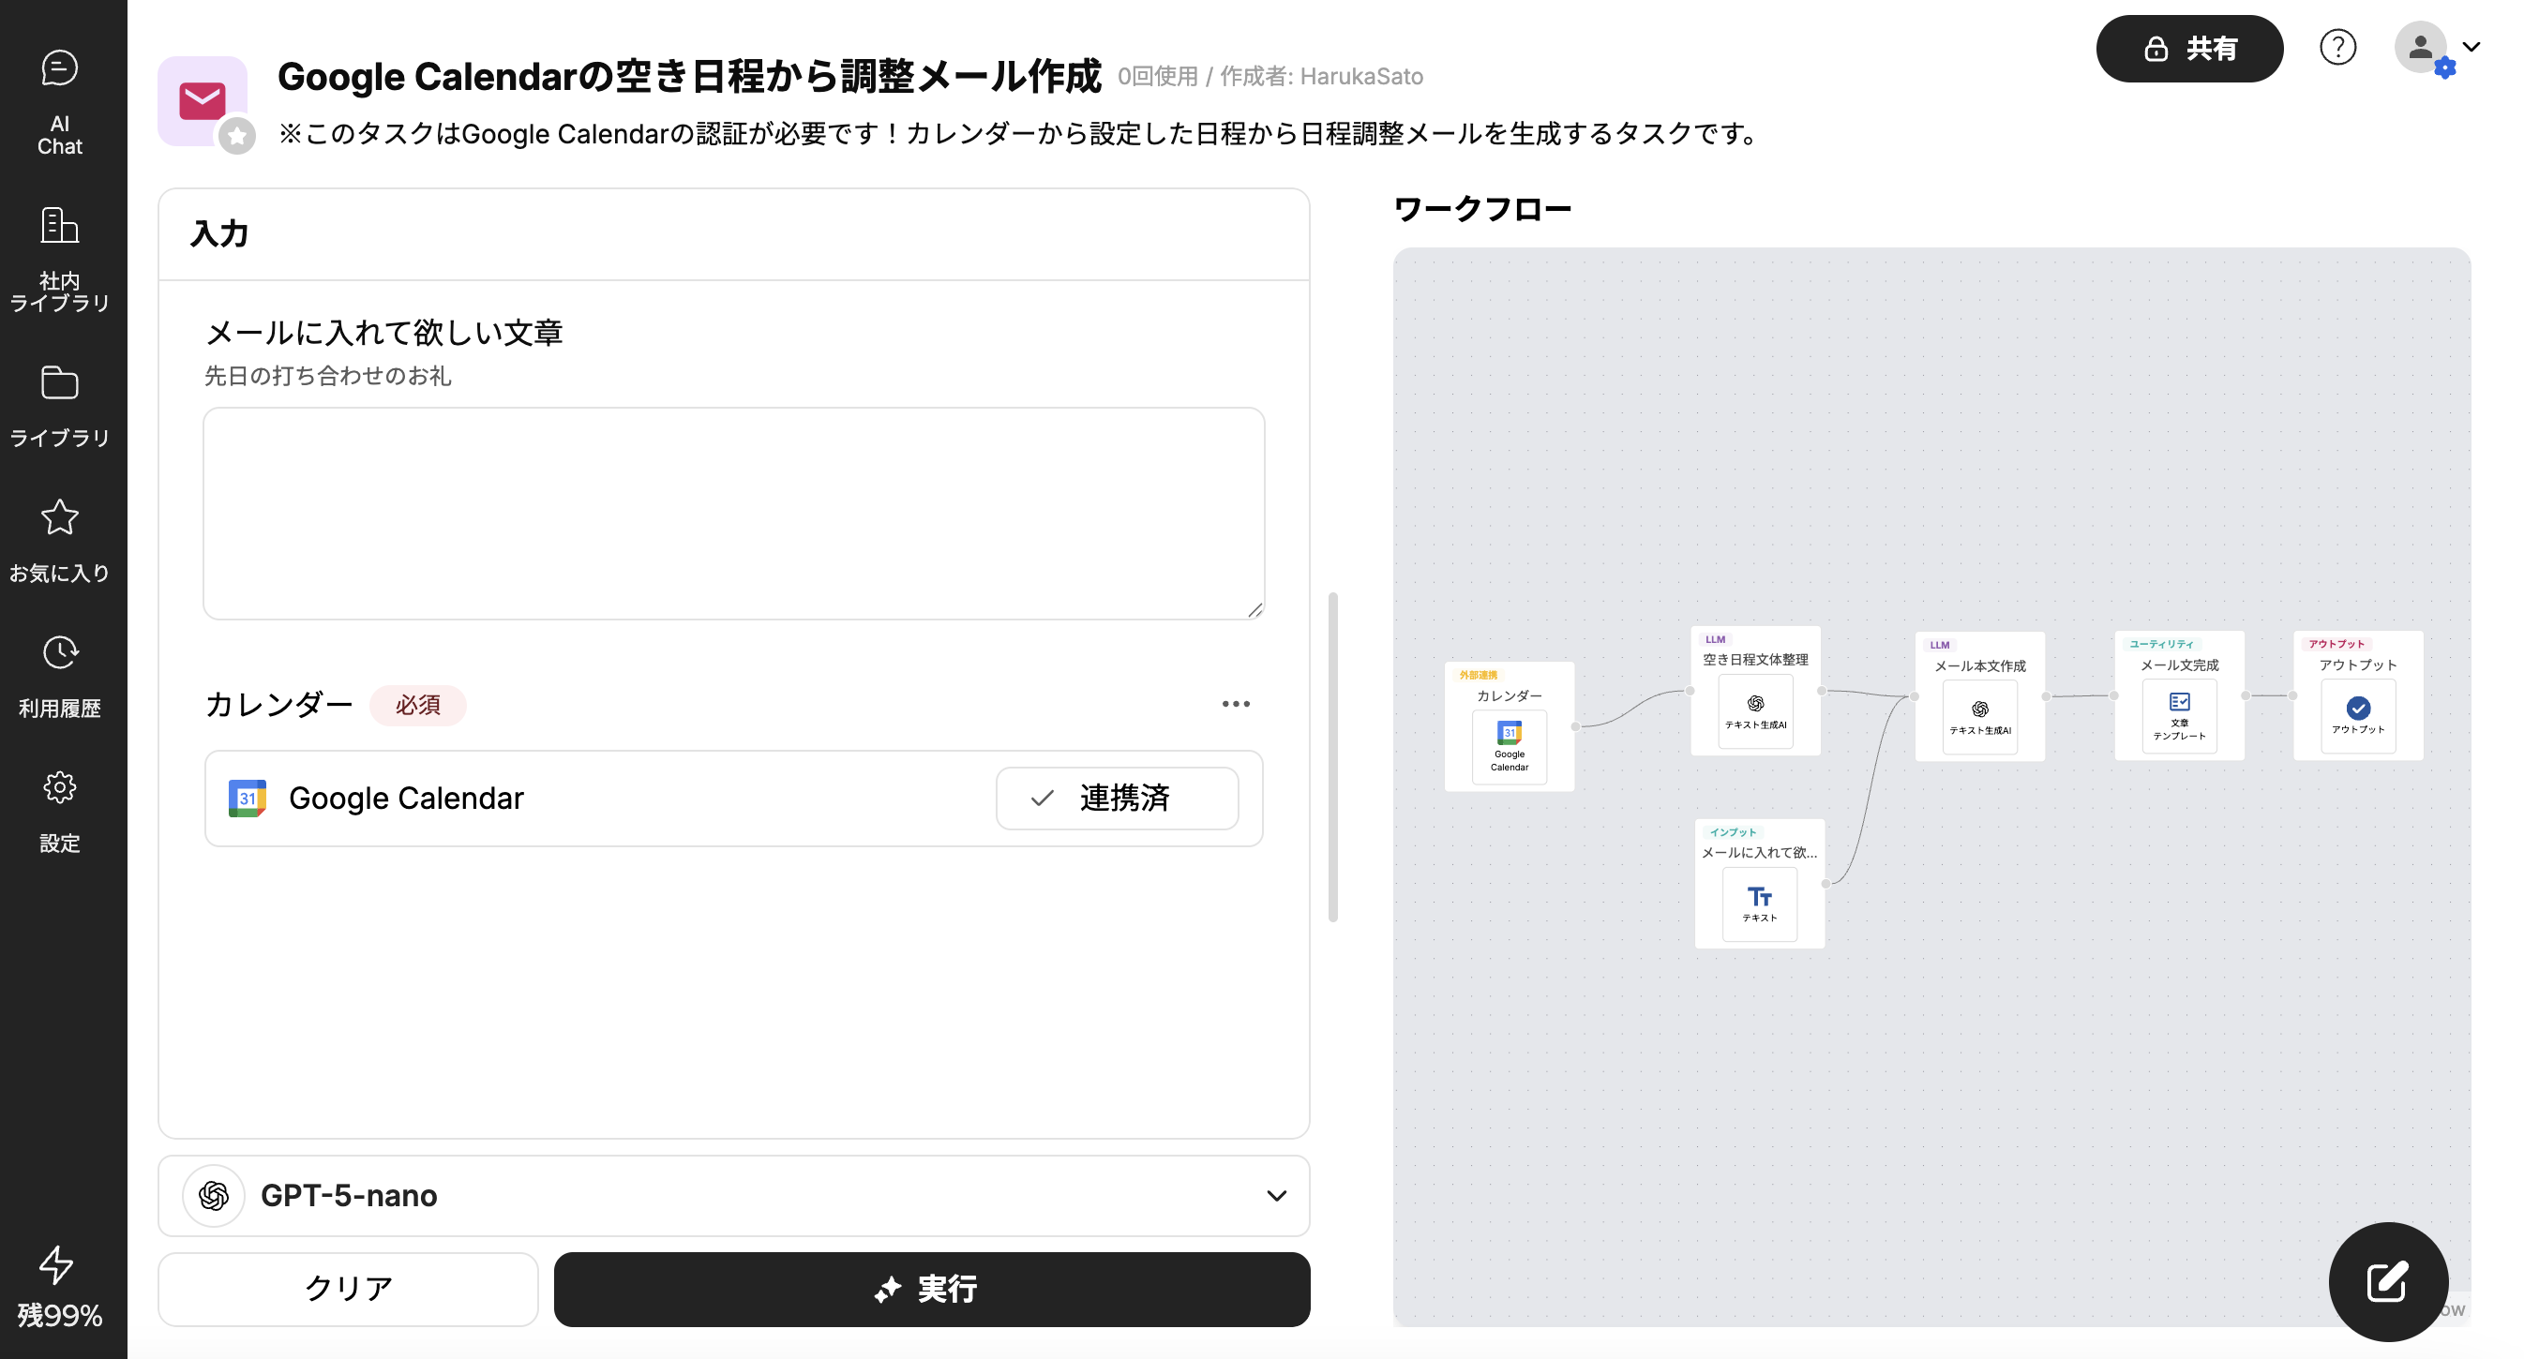
Task: Open the user account menu chevron
Action: [x=2471, y=47]
